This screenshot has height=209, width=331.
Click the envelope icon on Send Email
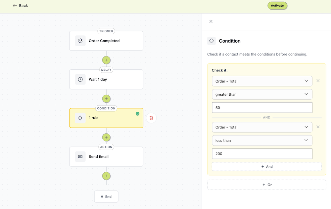(x=80, y=157)
